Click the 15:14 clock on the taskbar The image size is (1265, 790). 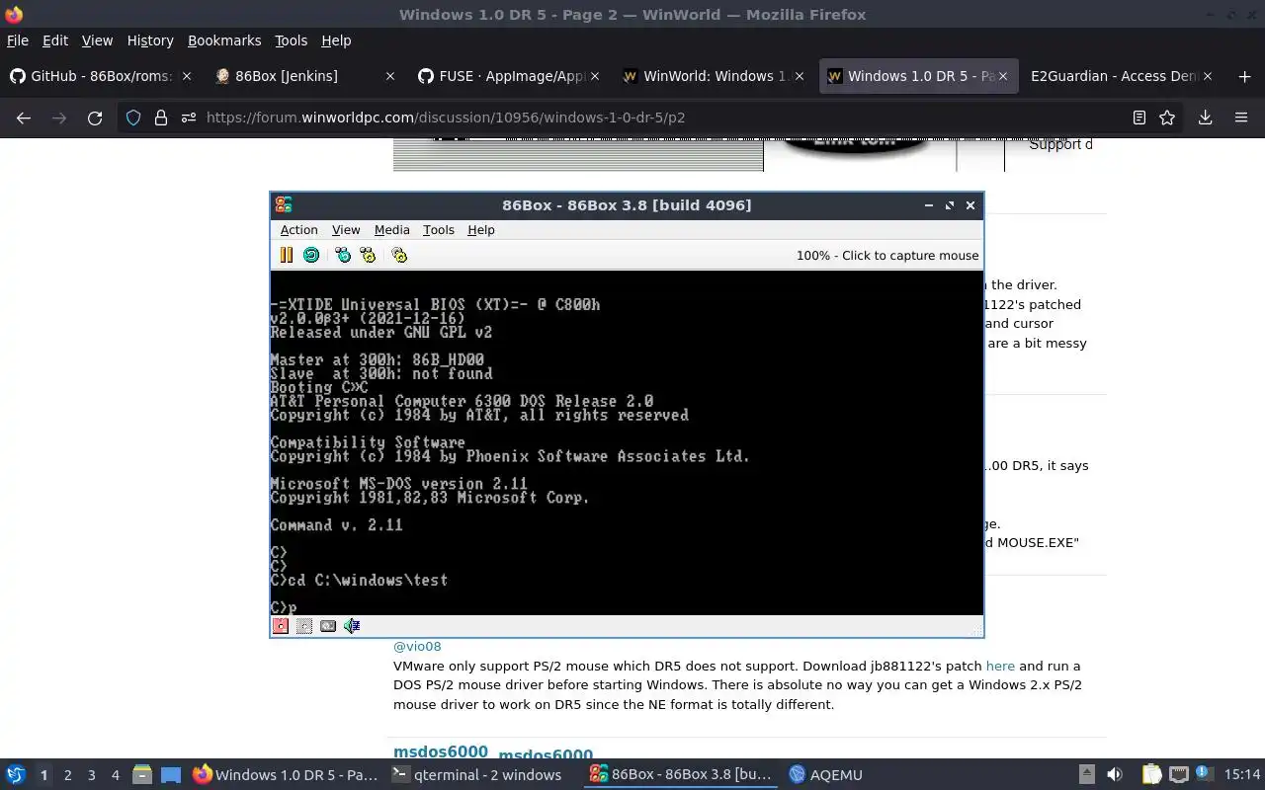[1242, 775]
